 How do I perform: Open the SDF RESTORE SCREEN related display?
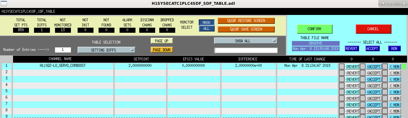click(x=246, y=21)
